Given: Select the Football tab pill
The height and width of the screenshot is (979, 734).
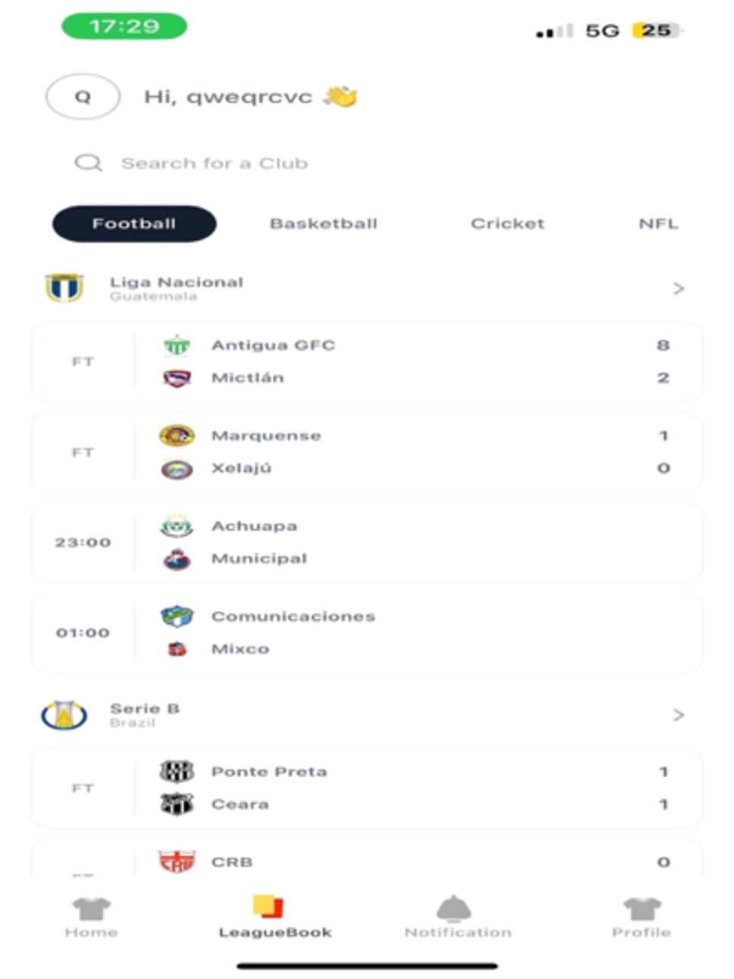Looking at the screenshot, I should tap(134, 224).
